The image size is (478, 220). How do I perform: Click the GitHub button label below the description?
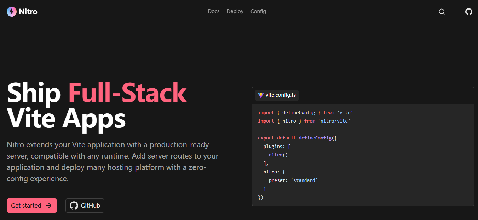tap(91, 206)
